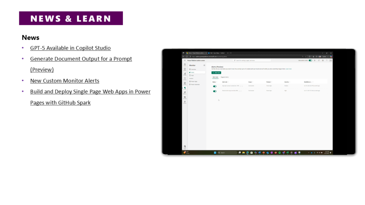Open the New Custom Monitor Alerts link
The width and height of the screenshot is (365, 205).
coord(65,81)
